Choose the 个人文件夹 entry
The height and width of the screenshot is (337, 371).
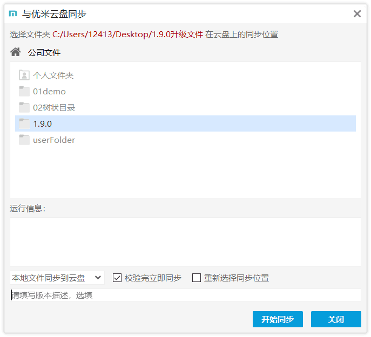coord(53,75)
